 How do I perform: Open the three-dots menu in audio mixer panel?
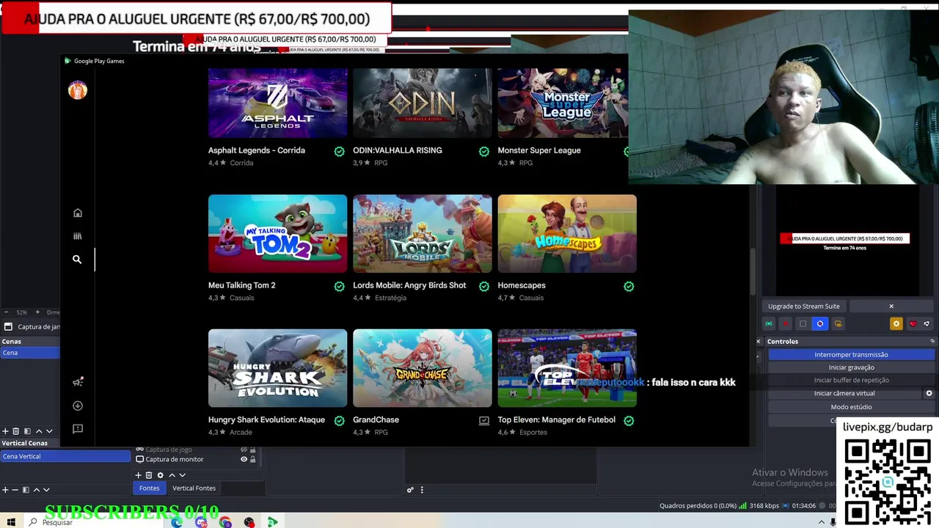[x=422, y=490]
